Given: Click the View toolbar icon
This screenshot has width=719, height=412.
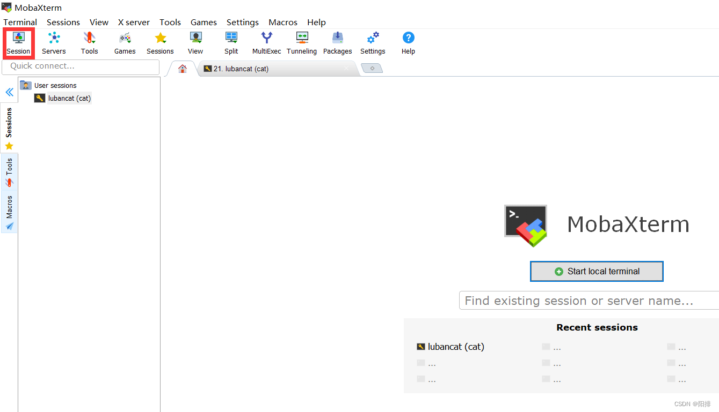Looking at the screenshot, I should tap(195, 43).
